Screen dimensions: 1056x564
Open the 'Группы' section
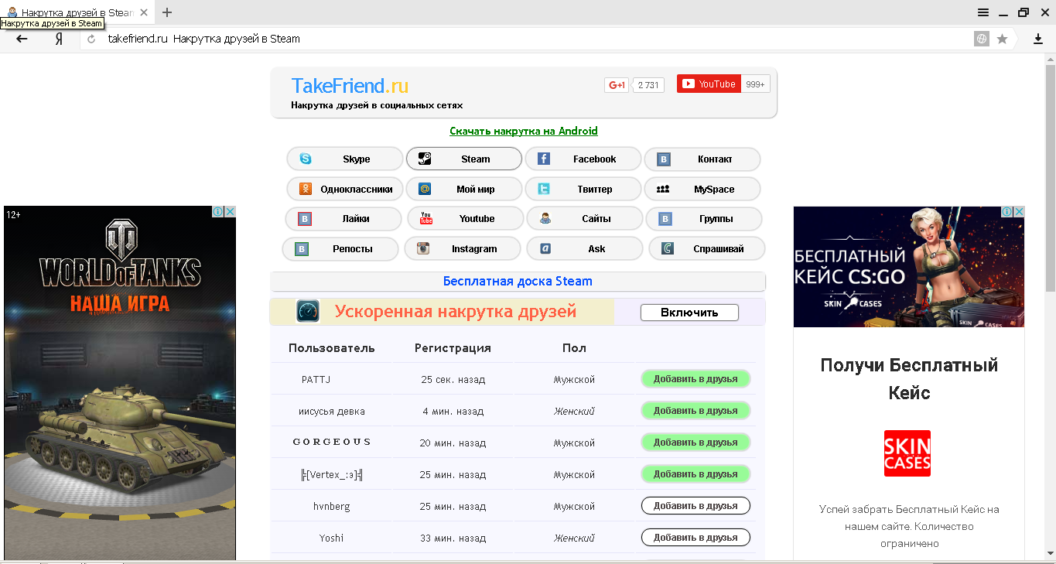pos(704,218)
